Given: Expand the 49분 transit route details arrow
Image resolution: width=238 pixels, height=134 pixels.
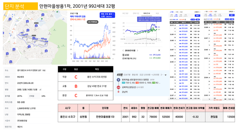Looking at the screenshot, I should (165, 75).
